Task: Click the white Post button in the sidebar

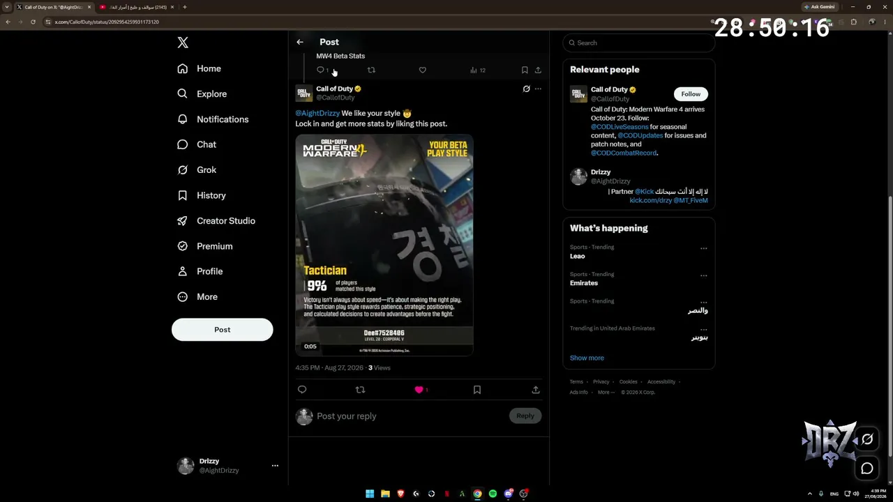Action: tap(222, 330)
